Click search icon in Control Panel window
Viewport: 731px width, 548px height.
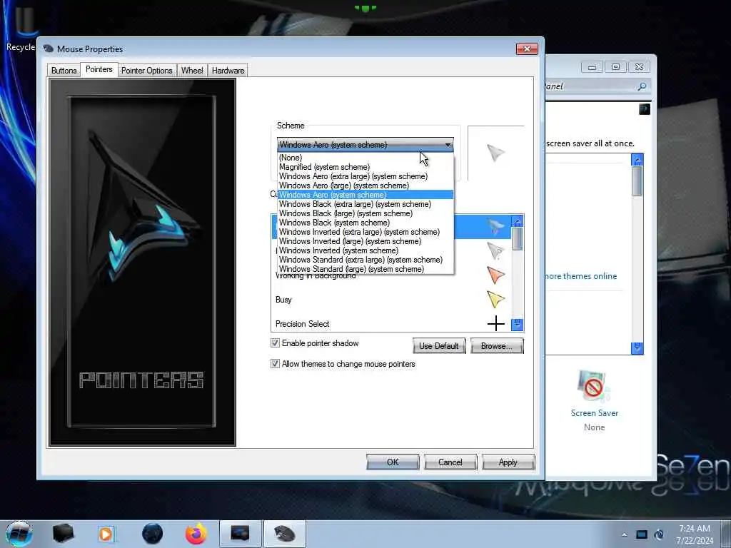642,86
